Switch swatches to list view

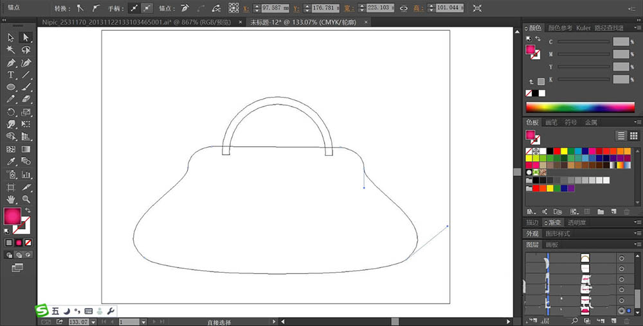click(621, 135)
